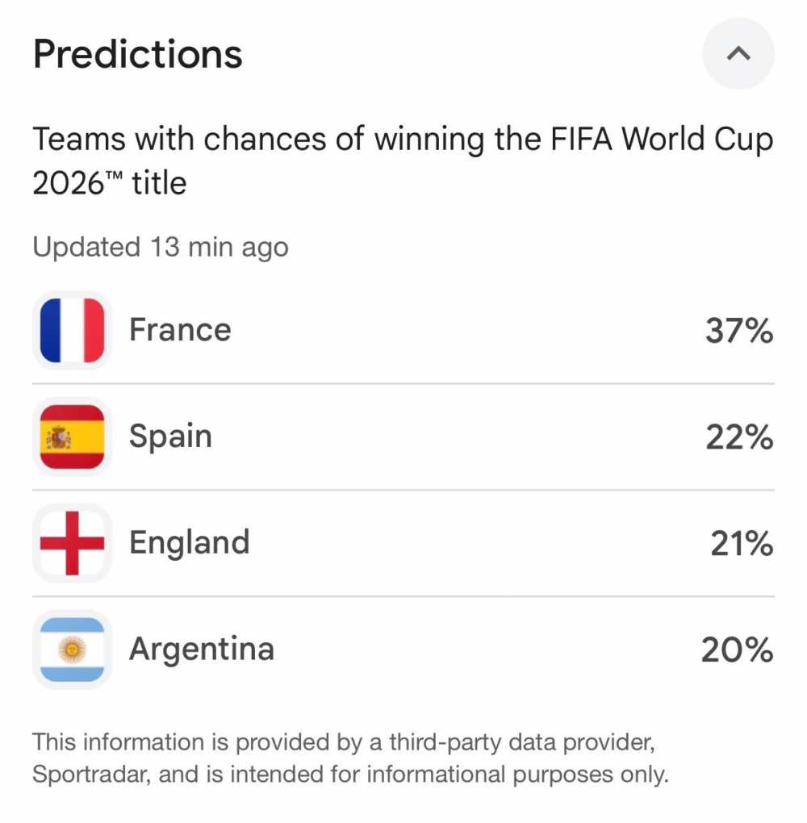The image size is (807, 823).
Task: Click 'third-party data provider' in the disclaimer
Action: click(x=522, y=742)
